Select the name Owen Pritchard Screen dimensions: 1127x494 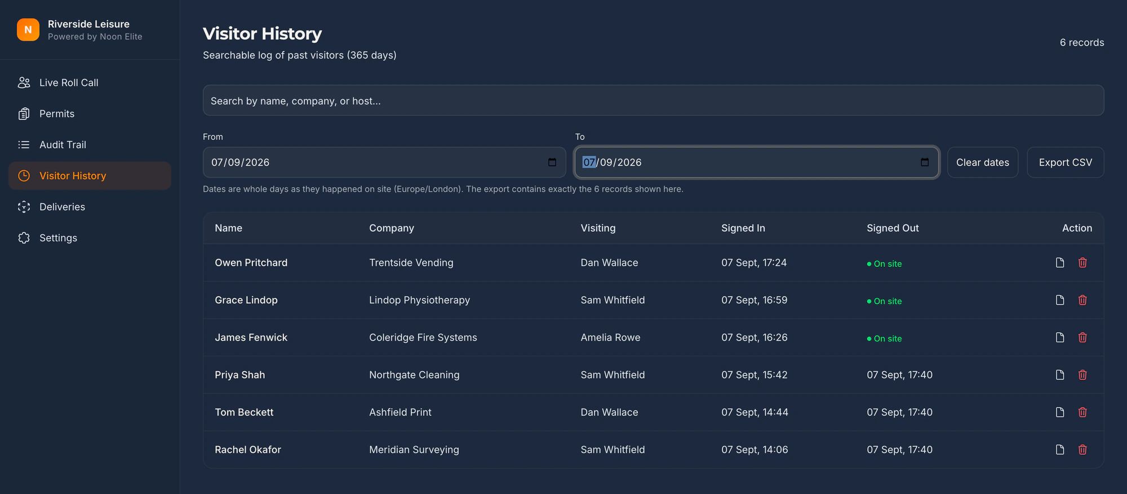(x=251, y=263)
